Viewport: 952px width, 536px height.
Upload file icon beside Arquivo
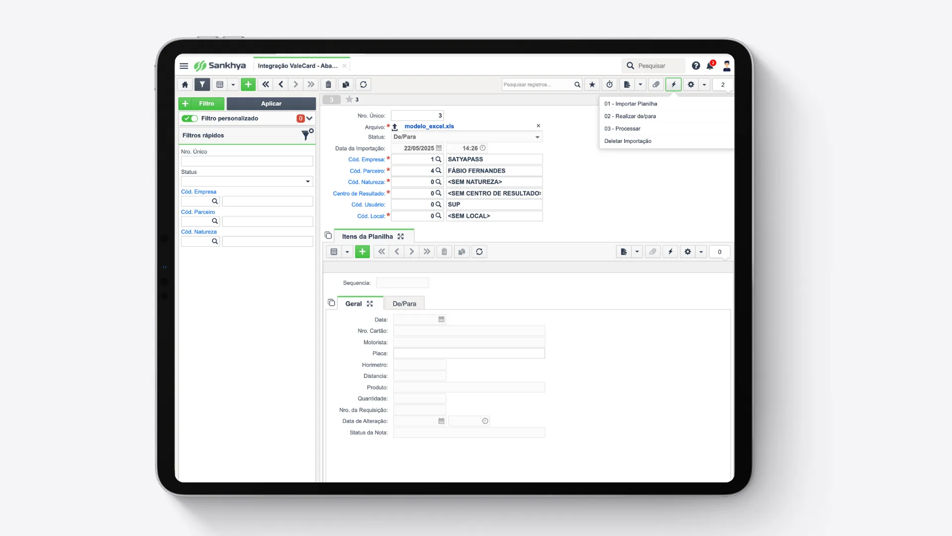(x=395, y=127)
